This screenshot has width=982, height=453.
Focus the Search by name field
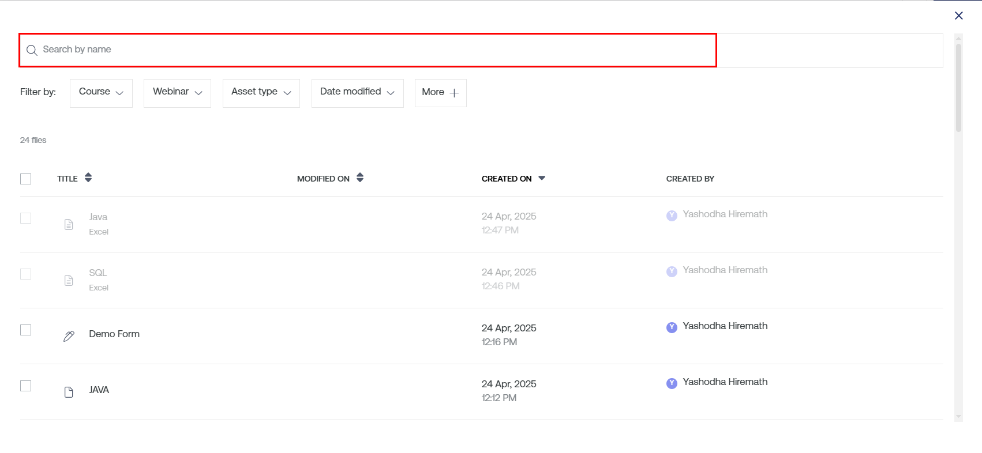pos(369,50)
